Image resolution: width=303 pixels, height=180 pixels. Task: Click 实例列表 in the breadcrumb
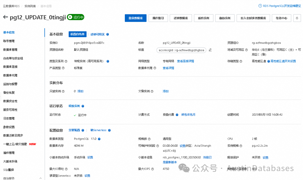(30, 6)
